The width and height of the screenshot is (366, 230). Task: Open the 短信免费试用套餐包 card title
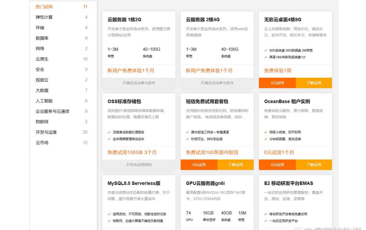tap(207, 101)
